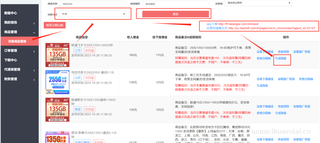Image resolution: width=320 pixels, height=143 pixels.
Task: Click the 搜索 button
Action: click(176, 14)
